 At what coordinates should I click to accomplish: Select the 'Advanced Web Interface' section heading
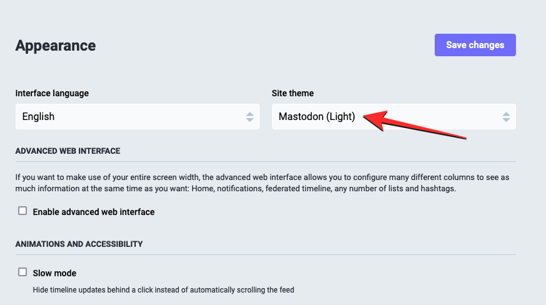click(x=68, y=151)
